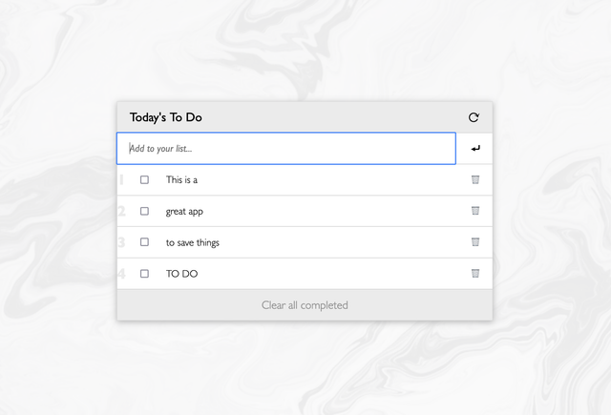This screenshot has width=611, height=415.
Task: Delete the 'This is a' item with trash icon
Action: point(475,179)
